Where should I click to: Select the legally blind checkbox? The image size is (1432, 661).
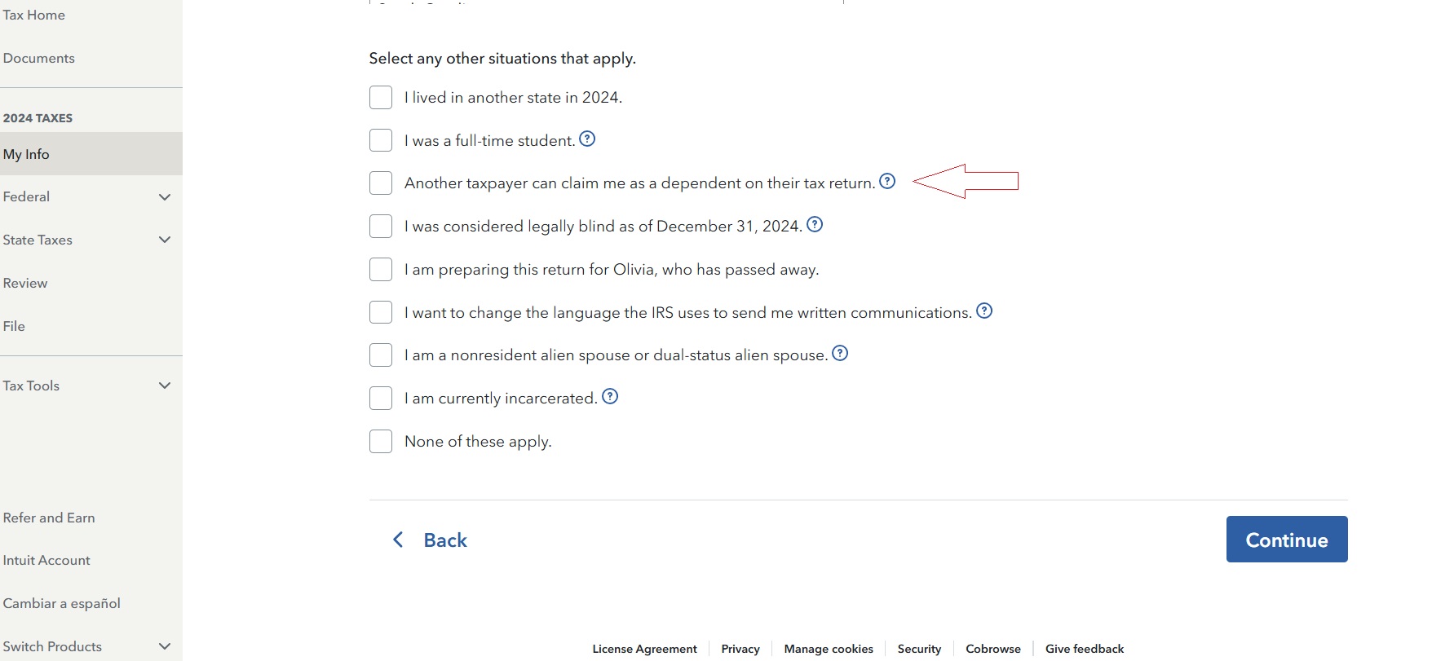(x=381, y=226)
